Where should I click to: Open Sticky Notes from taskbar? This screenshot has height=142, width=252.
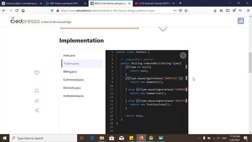click(x=131, y=138)
